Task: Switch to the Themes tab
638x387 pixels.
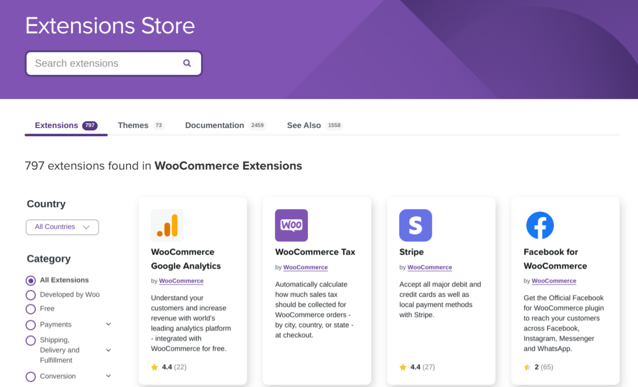Action: [133, 125]
